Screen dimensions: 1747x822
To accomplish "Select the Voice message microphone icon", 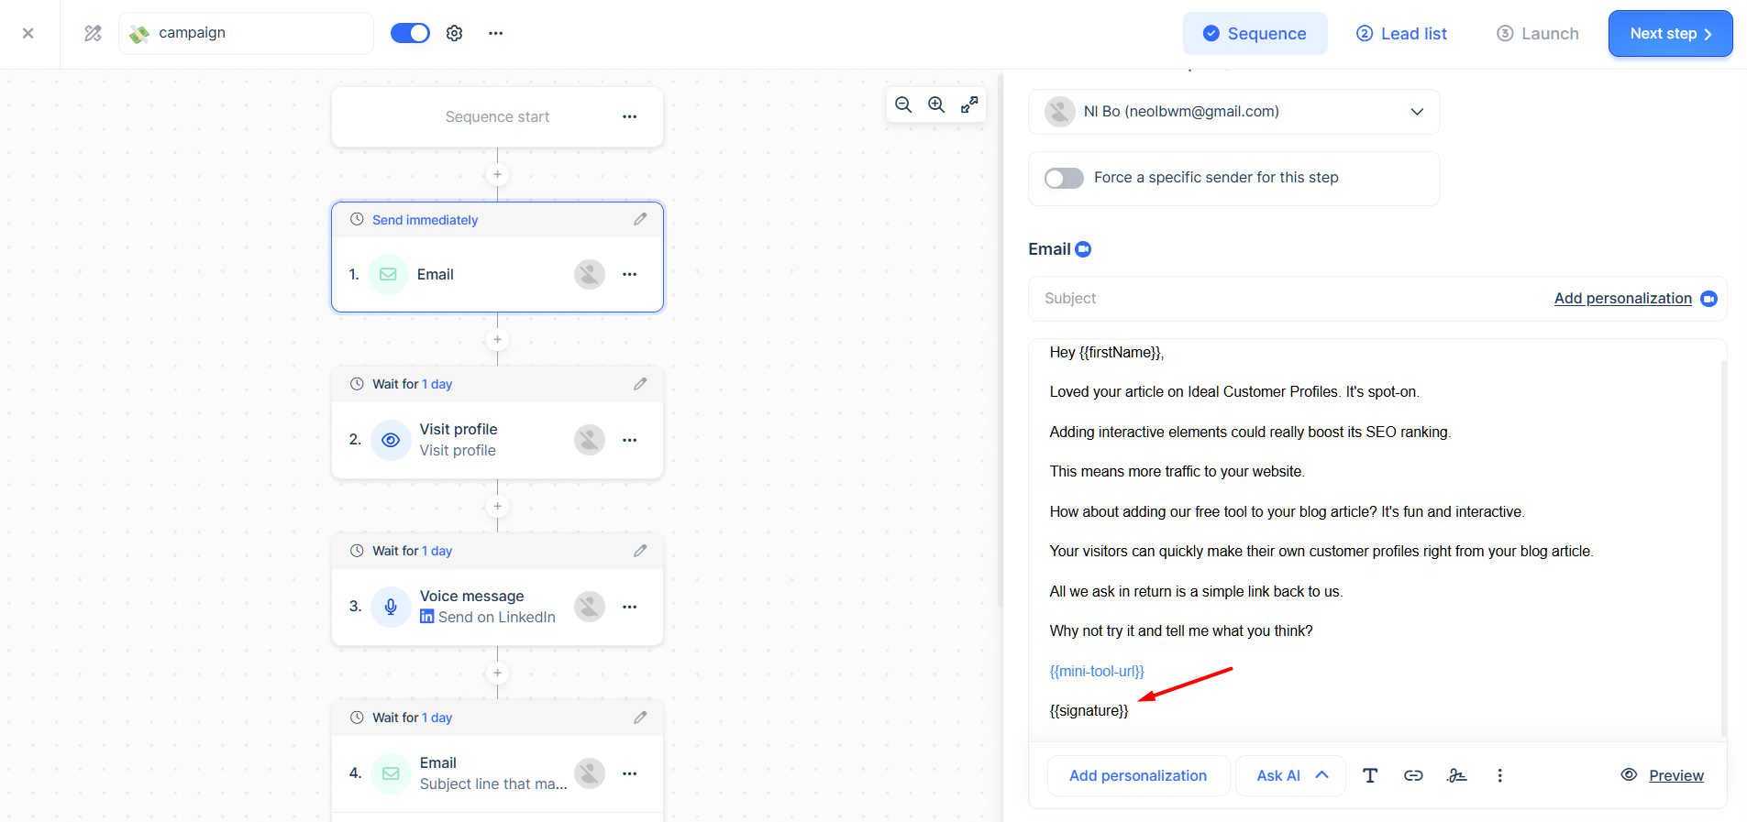I will click(x=391, y=607).
